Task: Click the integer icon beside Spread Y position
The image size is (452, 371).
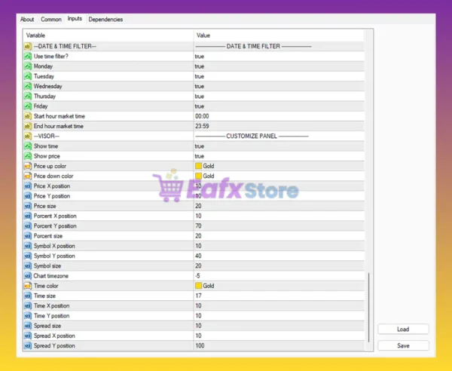Action: coord(28,345)
